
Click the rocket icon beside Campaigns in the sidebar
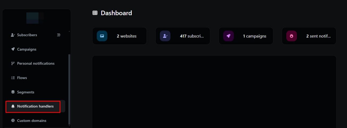coord(13,49)
